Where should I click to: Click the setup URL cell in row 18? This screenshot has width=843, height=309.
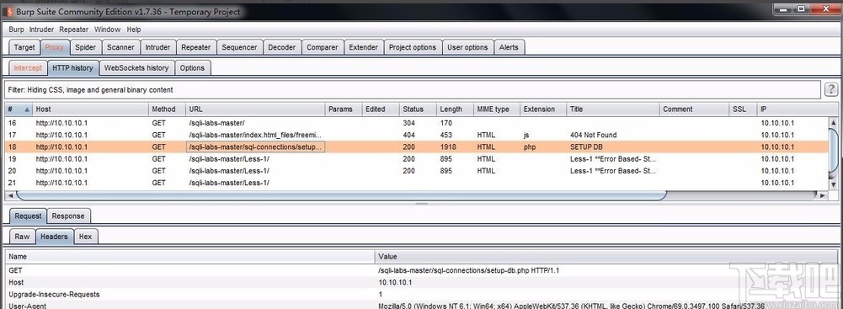tap(255, 147)
